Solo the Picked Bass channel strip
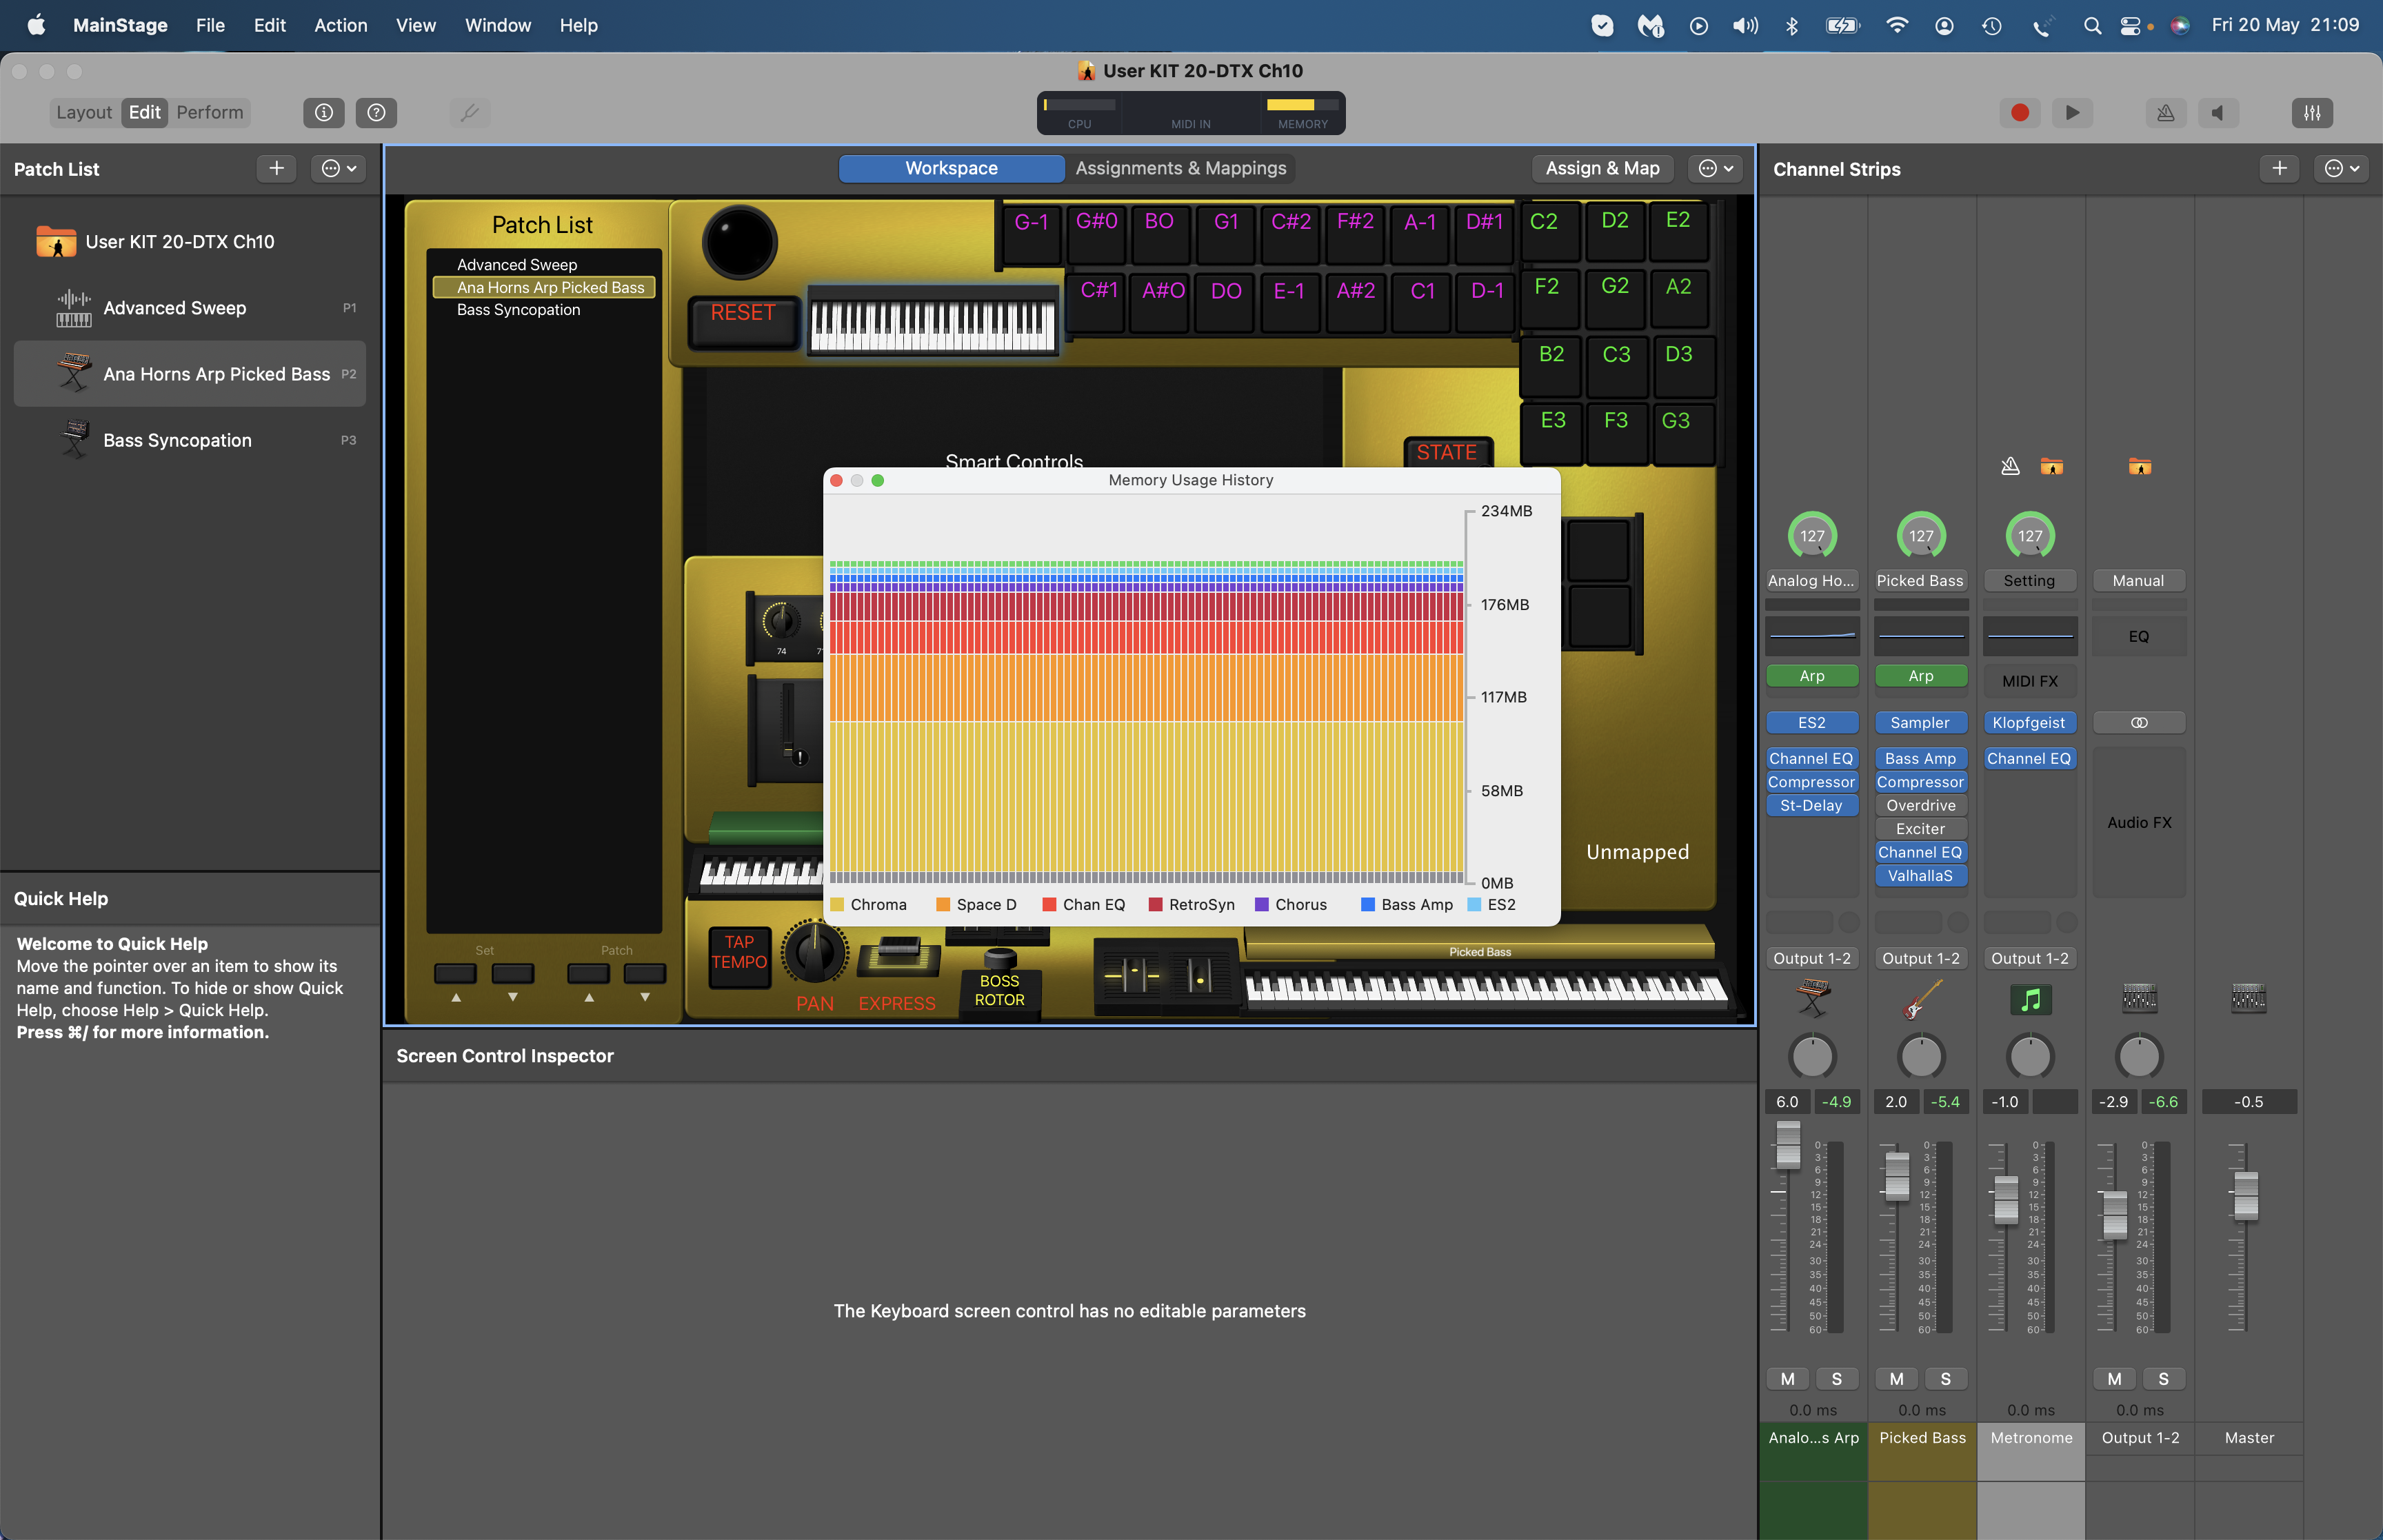Image resolution: width=2383 pixels, height=1540 pixels. click(x=1945, y=1379)
